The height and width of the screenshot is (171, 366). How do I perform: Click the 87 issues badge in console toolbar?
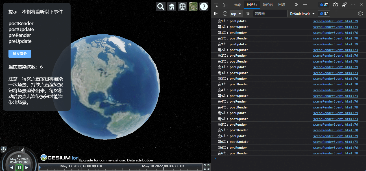(324, 14)
